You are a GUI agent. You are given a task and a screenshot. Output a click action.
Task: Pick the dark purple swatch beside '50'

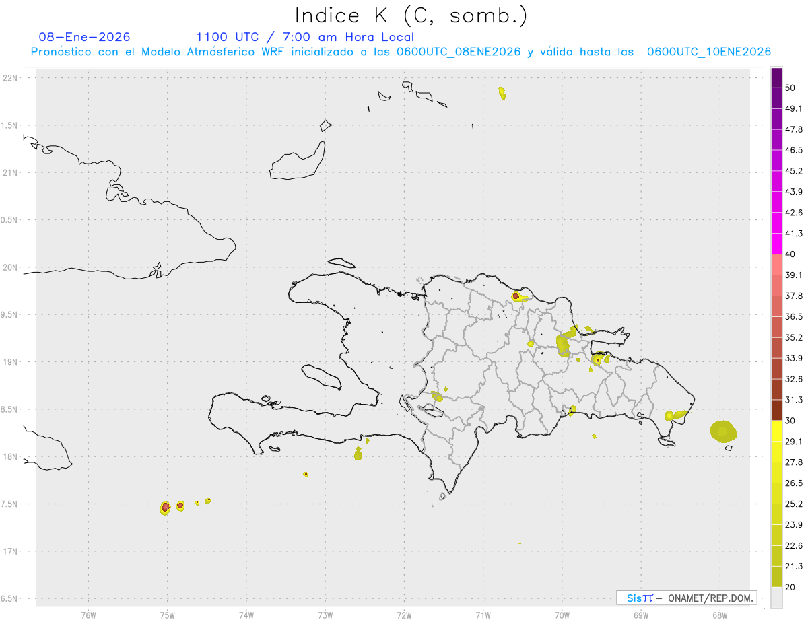click(776, 77)
